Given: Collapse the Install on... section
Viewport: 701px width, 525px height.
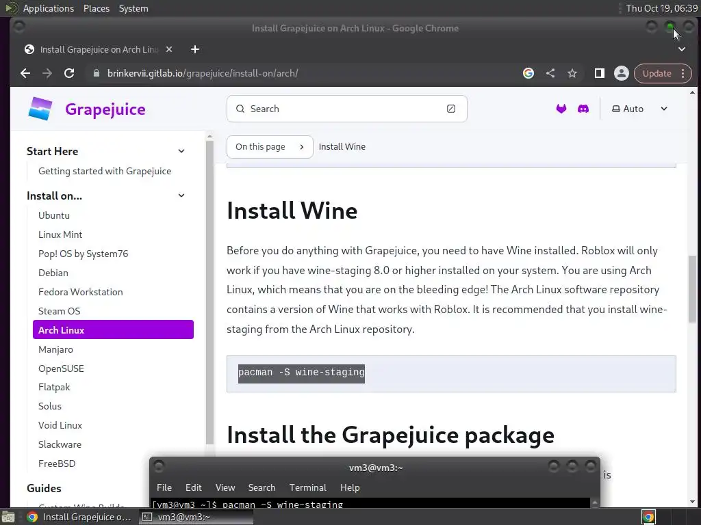Looking at the screenshot, I should pyautogui.click(x=181, y=196).
